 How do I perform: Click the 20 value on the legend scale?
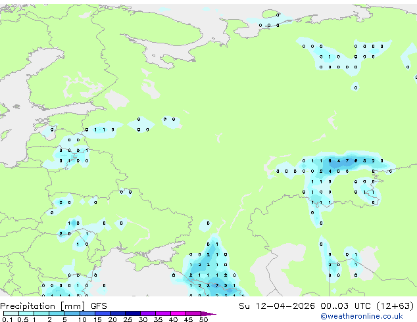click(112, 319)
